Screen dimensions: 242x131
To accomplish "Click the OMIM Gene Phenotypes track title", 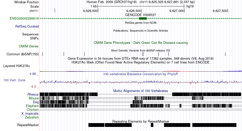I will pyautogui.click(x=141, y=43).
